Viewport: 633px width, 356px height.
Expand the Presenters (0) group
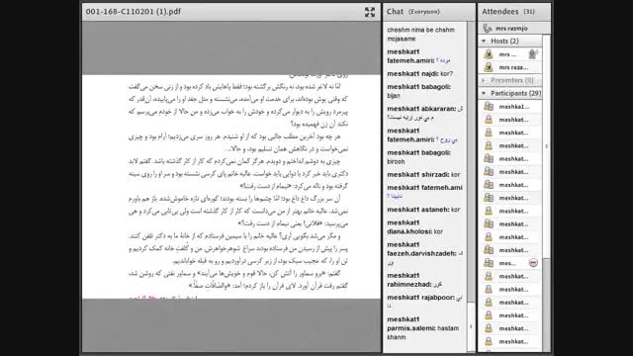click(484, 80)
